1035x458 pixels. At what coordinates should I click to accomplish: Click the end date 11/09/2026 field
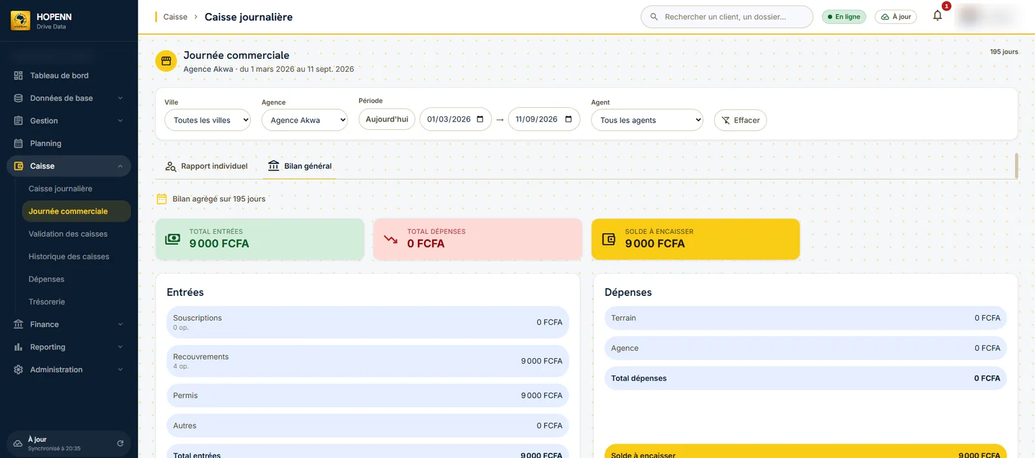[544, 120]
